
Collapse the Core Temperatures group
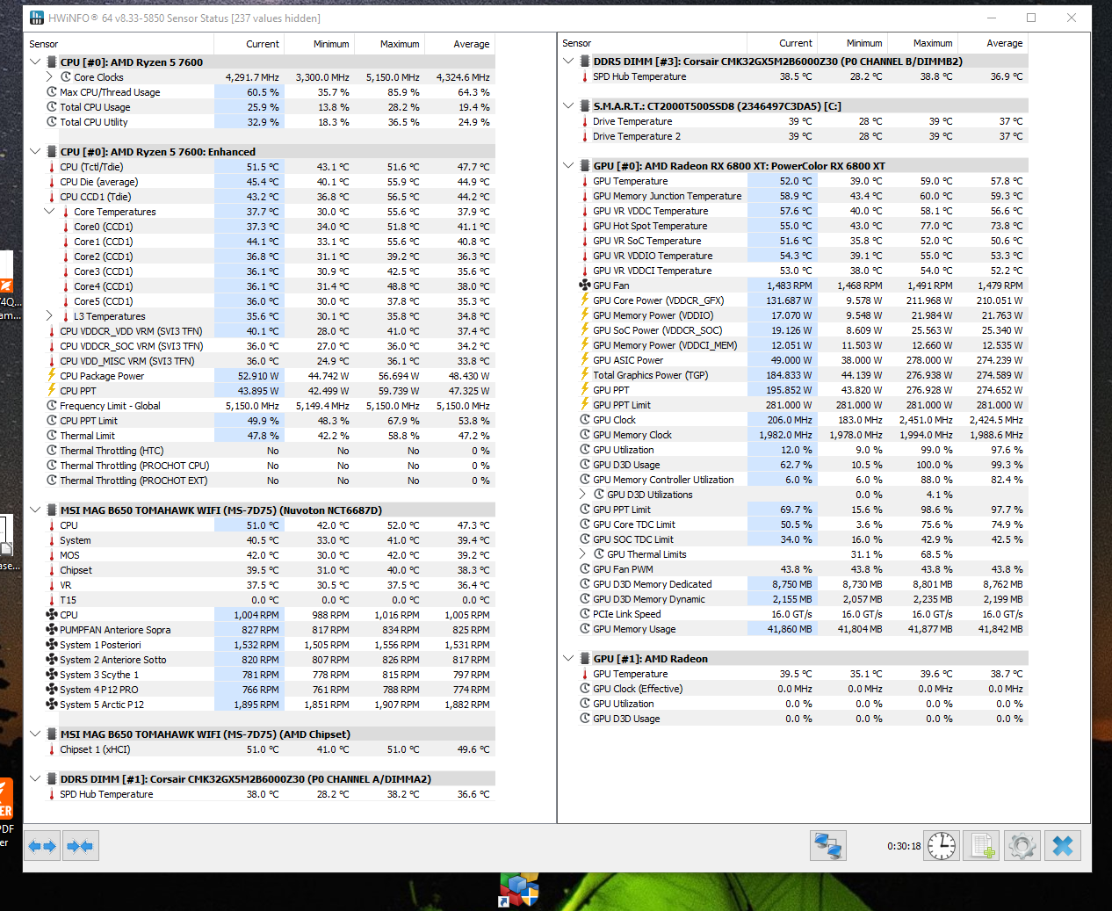(49, 212)
